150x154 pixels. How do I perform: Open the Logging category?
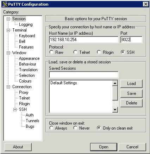26,24
